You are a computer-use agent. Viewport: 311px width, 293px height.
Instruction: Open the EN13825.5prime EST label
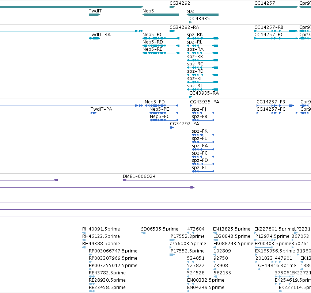click(x=231, y=229)
